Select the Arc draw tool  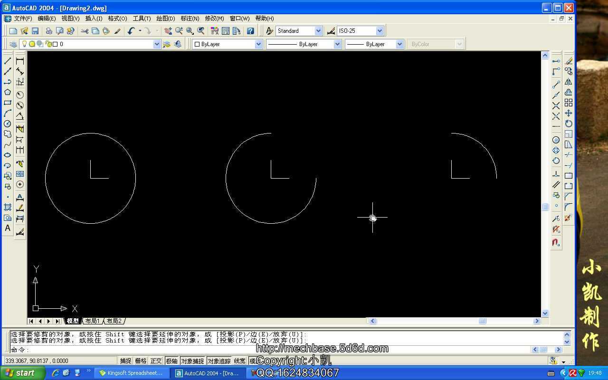point(8,113)
